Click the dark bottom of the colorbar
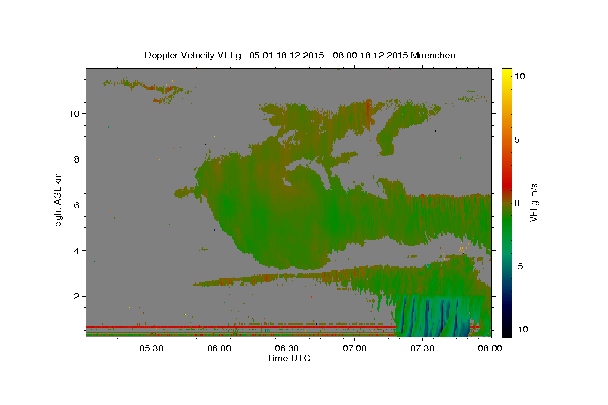Image resolution: width=608 pixels, height=405 pixels. coord(506,332)
